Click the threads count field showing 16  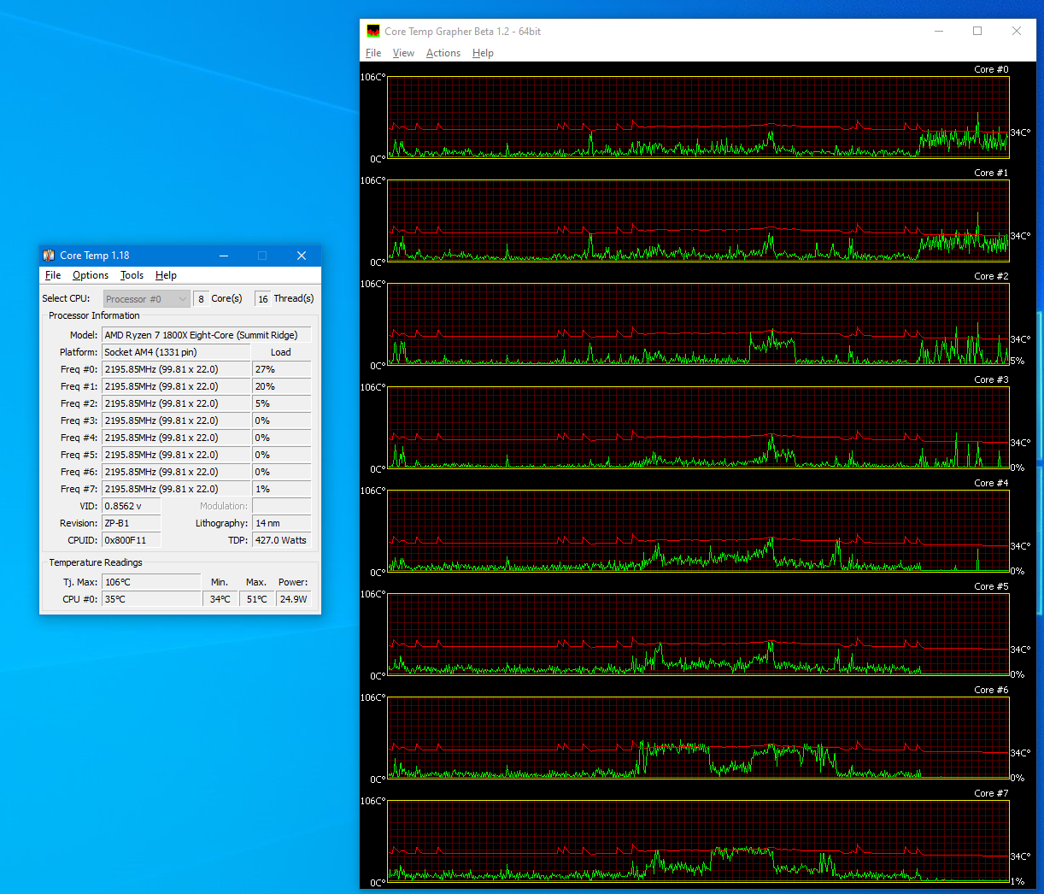[262, 299]
